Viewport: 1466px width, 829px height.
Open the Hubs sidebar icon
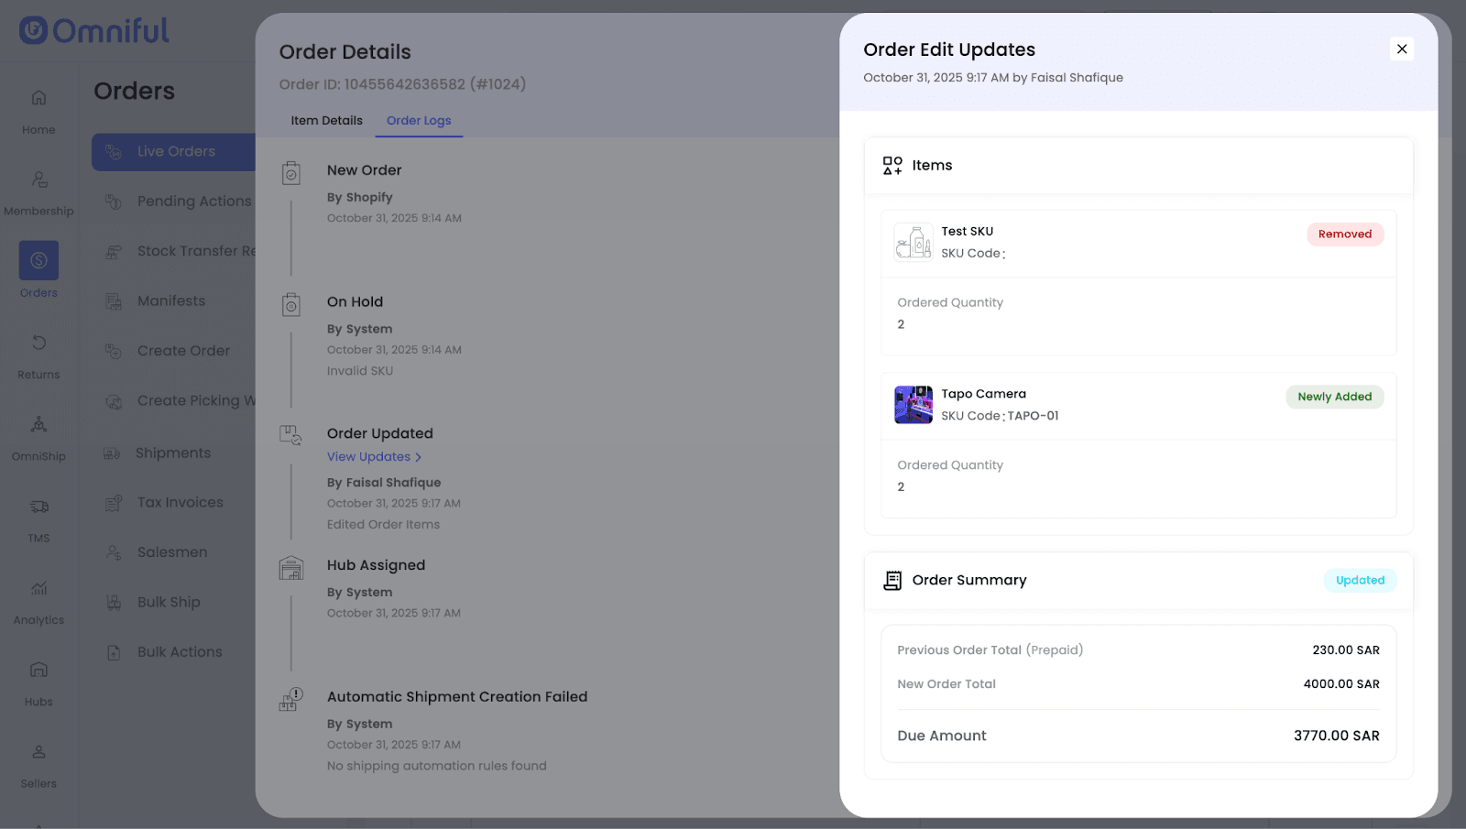pyautogui.click(x=38, y=670)
